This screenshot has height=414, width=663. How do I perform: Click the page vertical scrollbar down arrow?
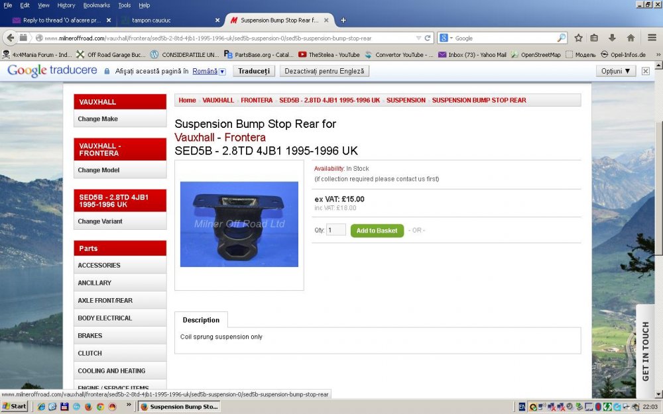coord(659,394)
